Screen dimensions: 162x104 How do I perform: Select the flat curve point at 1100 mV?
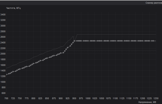115,41
